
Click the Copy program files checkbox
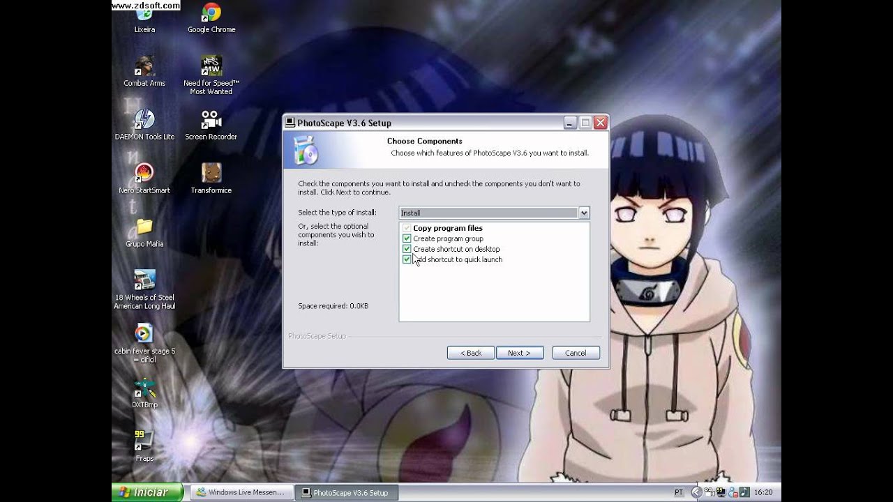point(407,228)
